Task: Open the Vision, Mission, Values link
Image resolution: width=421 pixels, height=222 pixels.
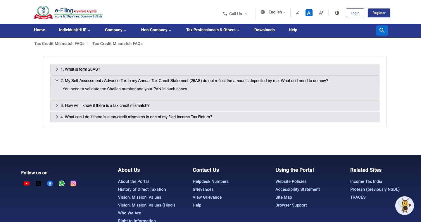Action: click(x=139, y=197)
